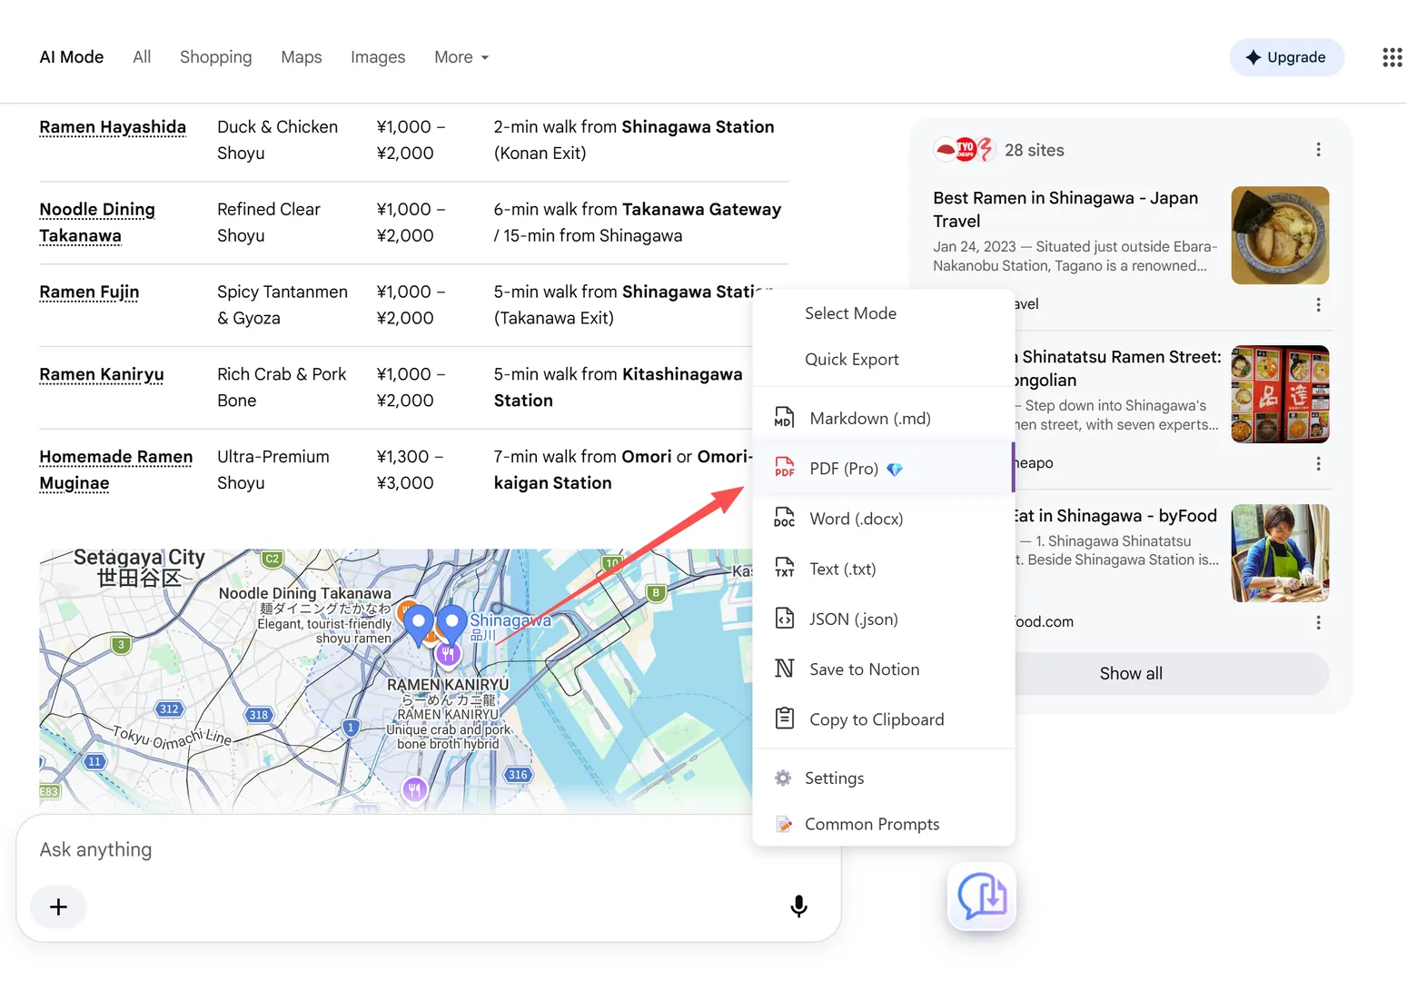Open Noodle Dining Takanawa link
Viewport: 1407px width, 981px height.
pos(97,223)
